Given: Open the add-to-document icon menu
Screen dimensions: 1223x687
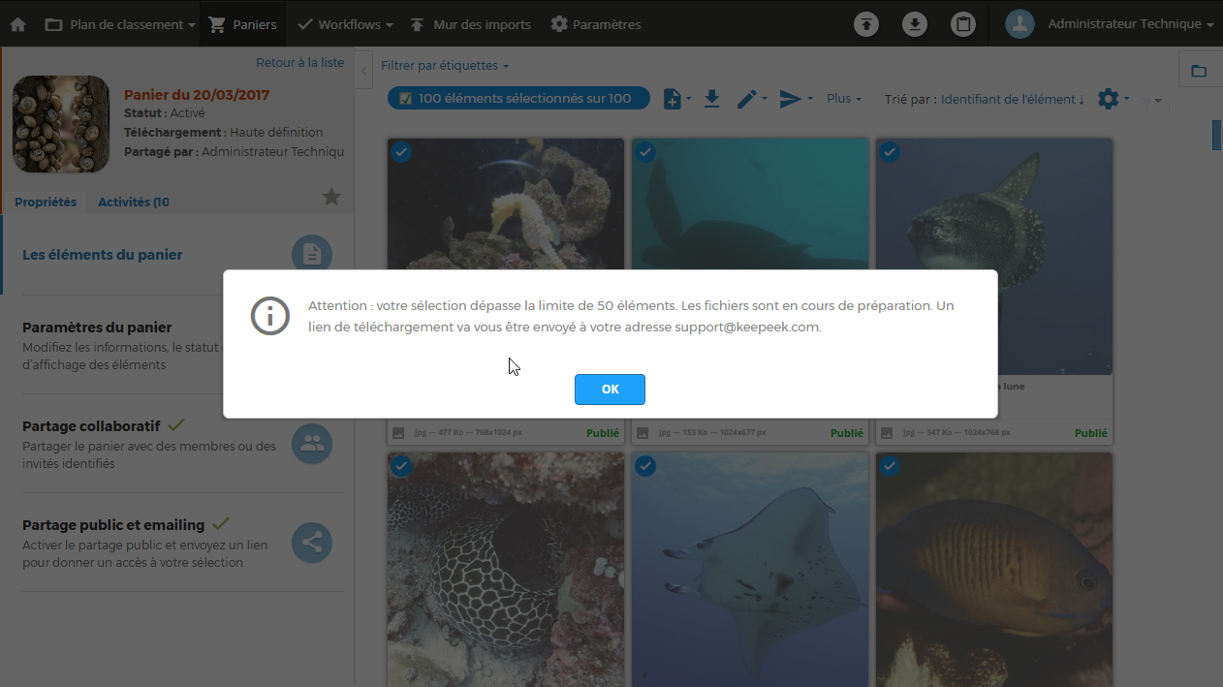Looking at the screenshot, I should tap(676, 98).
